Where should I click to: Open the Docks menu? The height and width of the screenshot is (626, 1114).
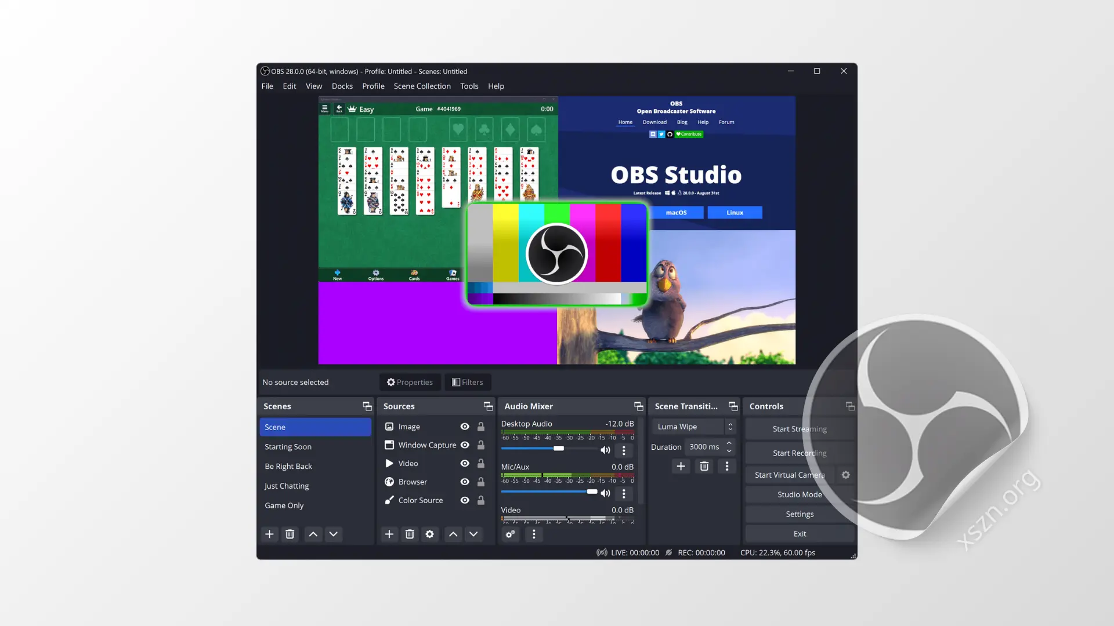342,86
